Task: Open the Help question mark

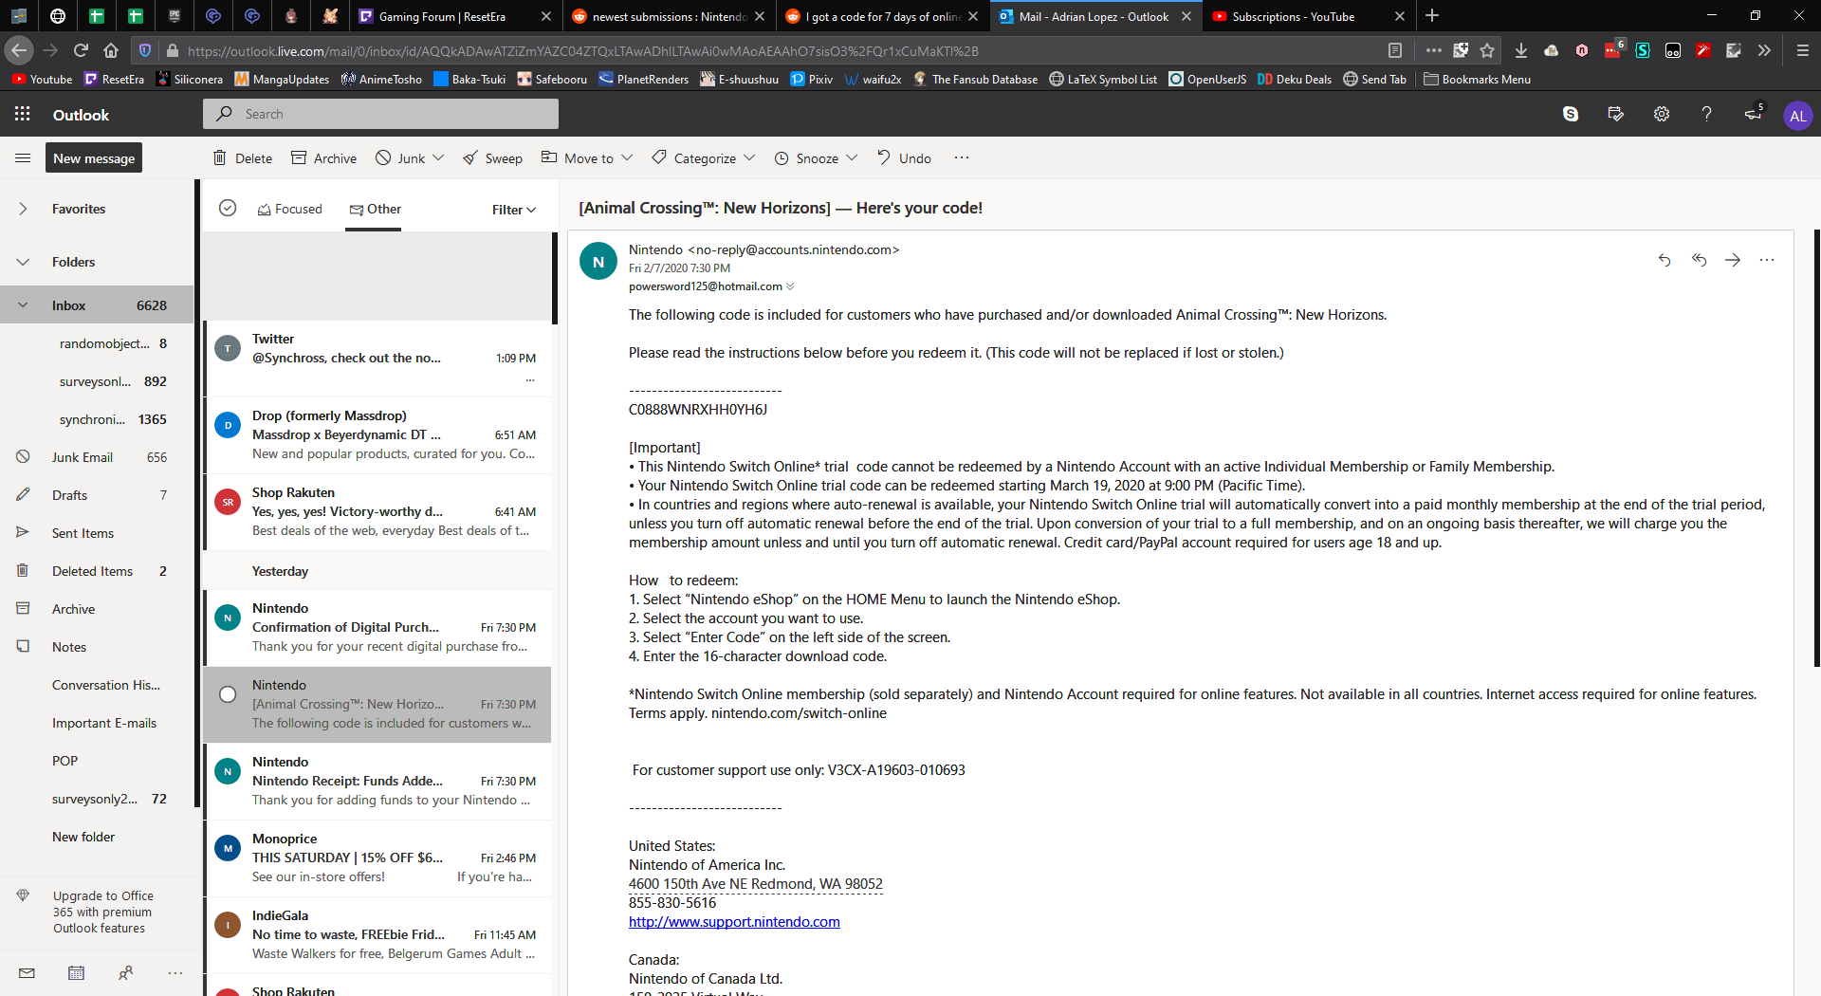Action: [x=1706, y=114]
